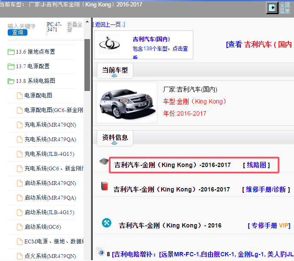The image size is (294, 261).
Task: Click the 返回上一页 back link
Action: [x=109, y=24]
